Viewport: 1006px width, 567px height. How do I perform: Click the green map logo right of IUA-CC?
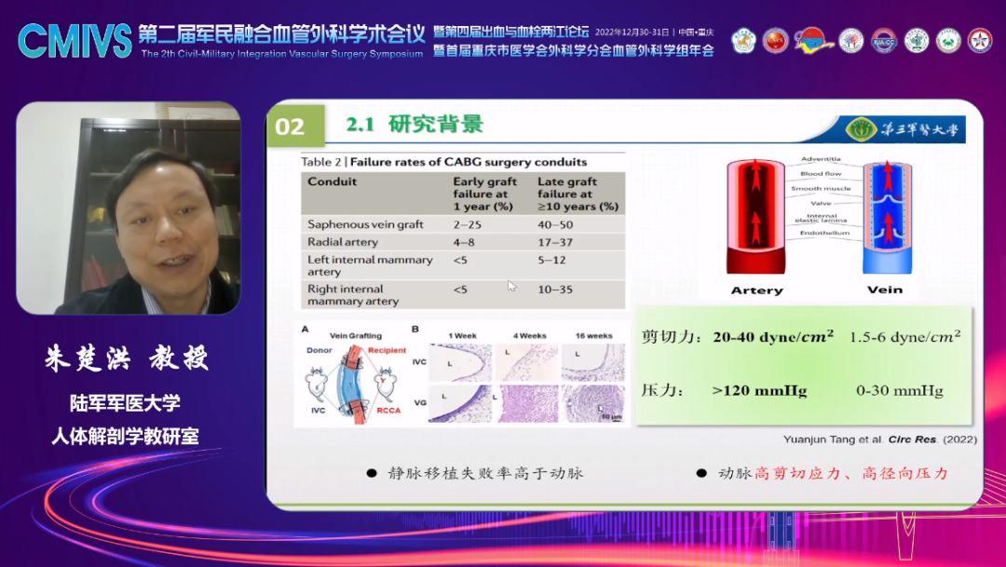point(917,40)
